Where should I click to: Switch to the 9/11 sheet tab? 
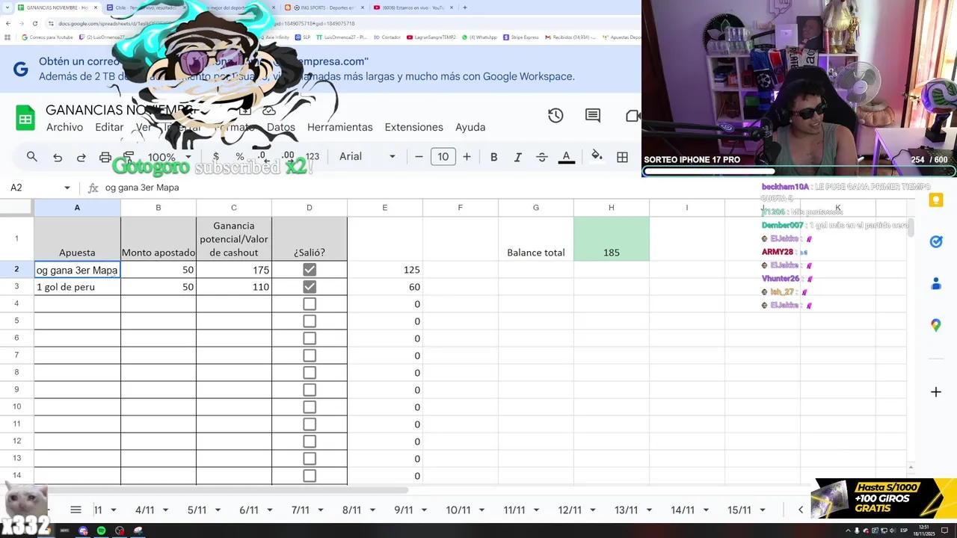(x=403, y=510)
